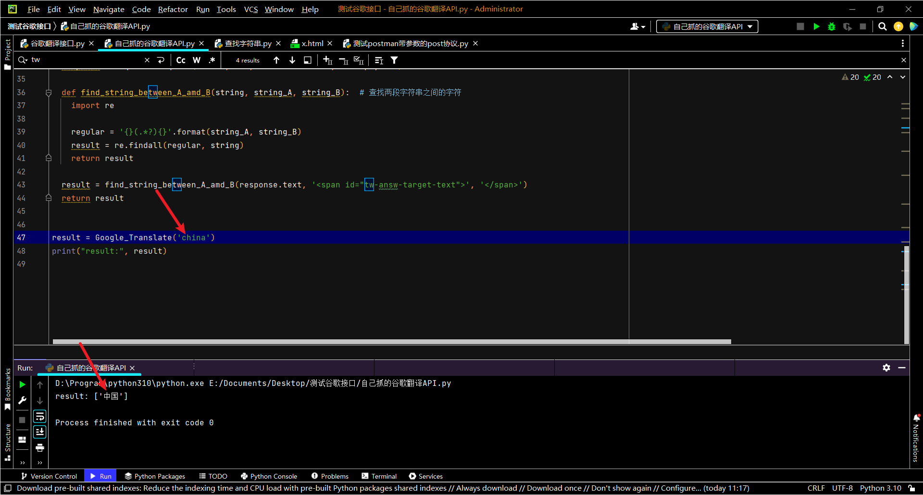Open Python Console tool window
The width and height of the screenshot is (923, 495).
[x=269, y=476]
